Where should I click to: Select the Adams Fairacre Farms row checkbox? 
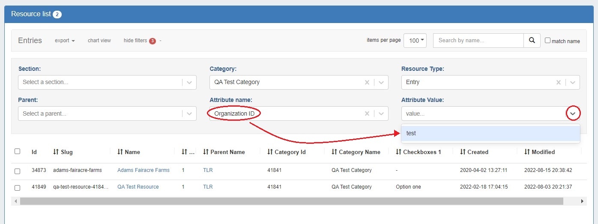pyautogui.click(x=18, y=171)
